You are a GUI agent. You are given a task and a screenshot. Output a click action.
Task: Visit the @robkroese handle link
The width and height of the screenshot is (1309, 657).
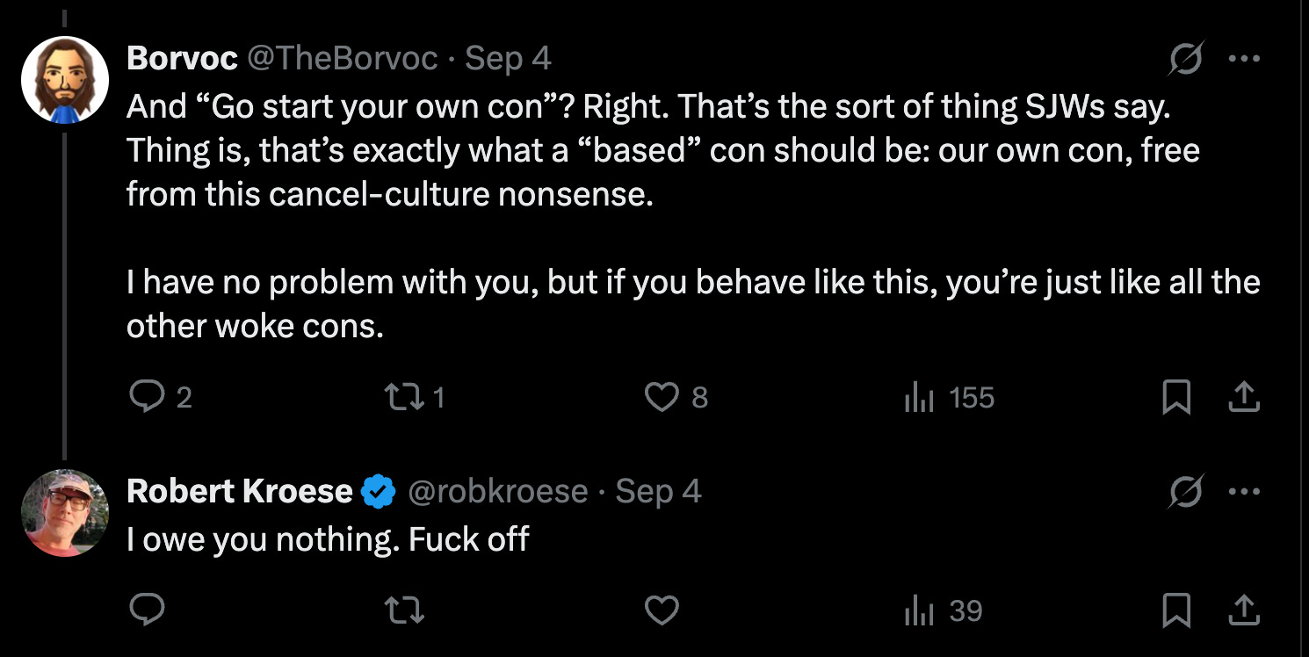point(497,492)
